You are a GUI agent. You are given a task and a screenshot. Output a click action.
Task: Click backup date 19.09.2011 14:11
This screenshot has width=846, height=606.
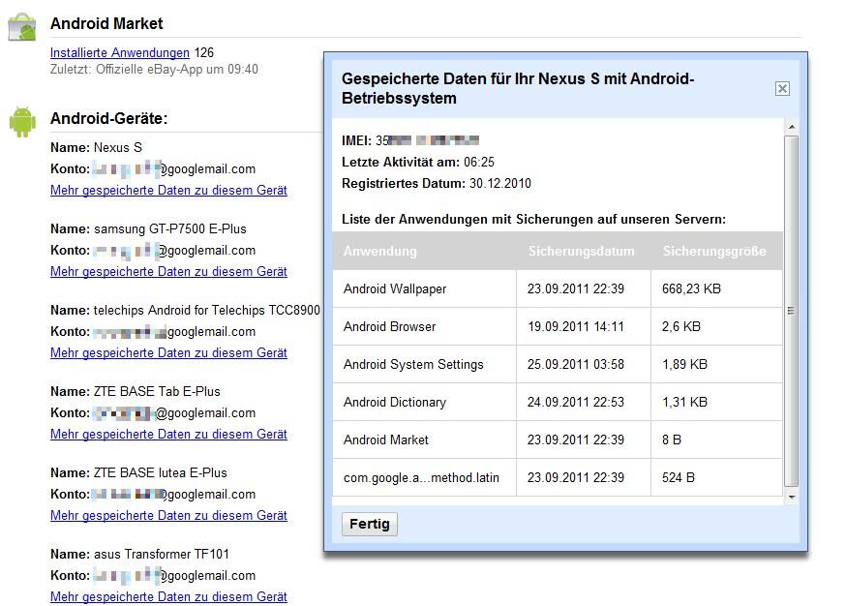click(x=576, y=327)
